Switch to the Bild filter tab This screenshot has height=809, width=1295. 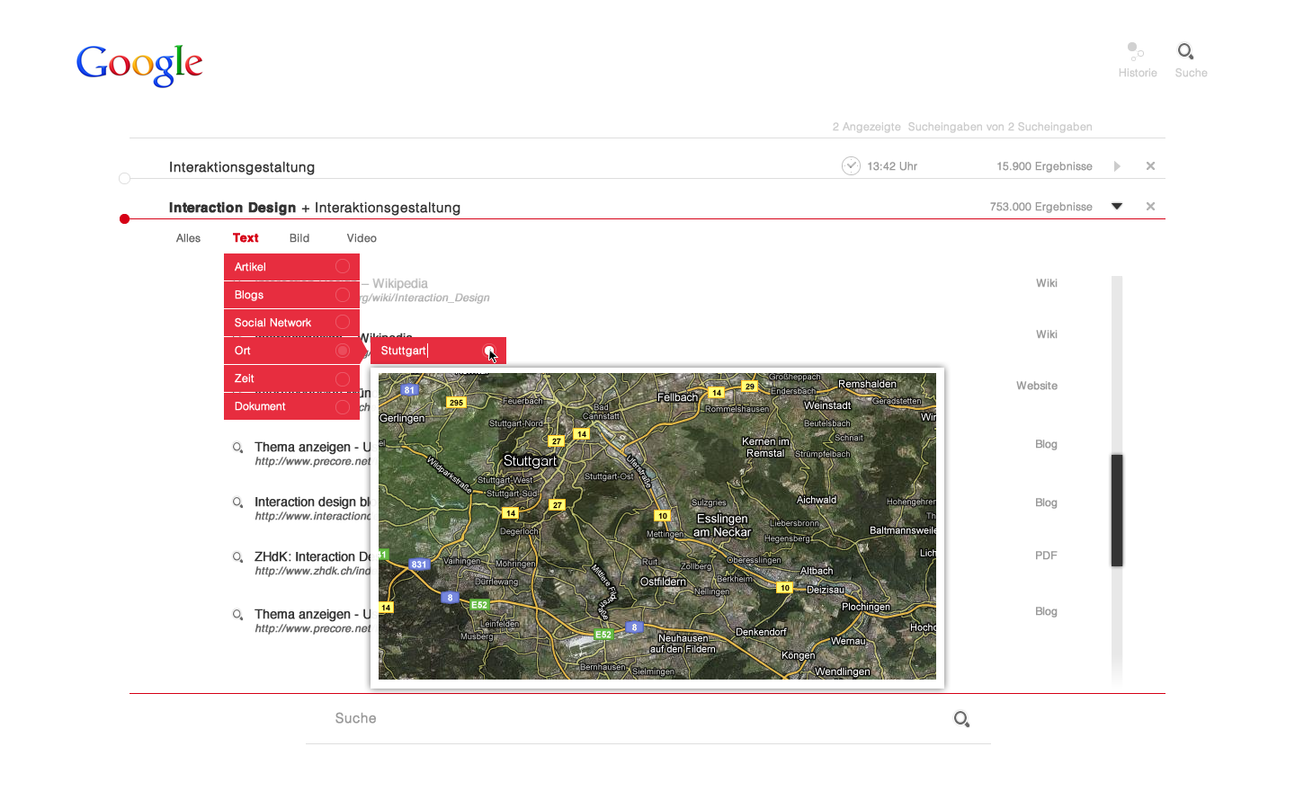pos(299,238)
